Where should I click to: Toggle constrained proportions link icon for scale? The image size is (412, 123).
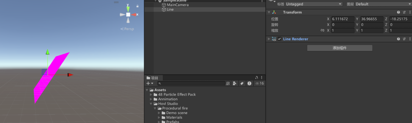point(322,30)
